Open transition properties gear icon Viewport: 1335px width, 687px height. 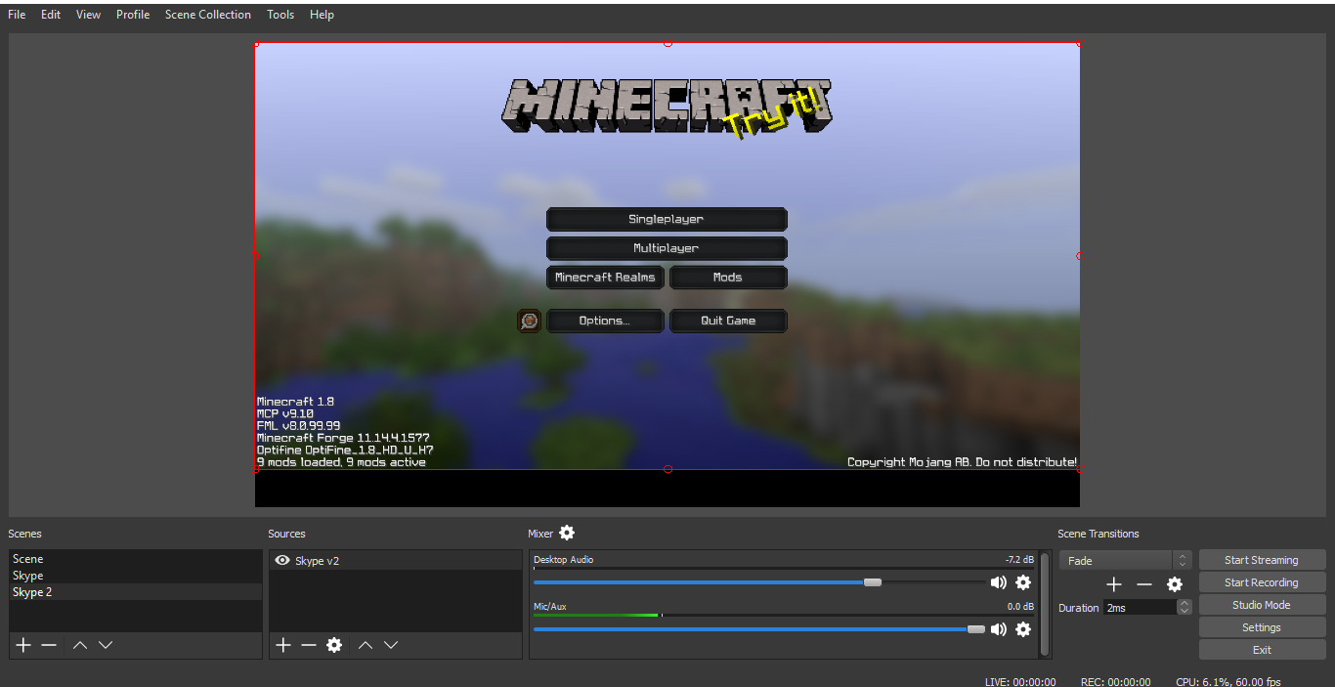click(x=1175, y=584)
